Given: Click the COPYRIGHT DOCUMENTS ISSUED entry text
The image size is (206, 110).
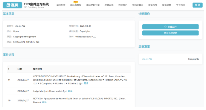Looking at the screenshot, I should coord(80,80).
